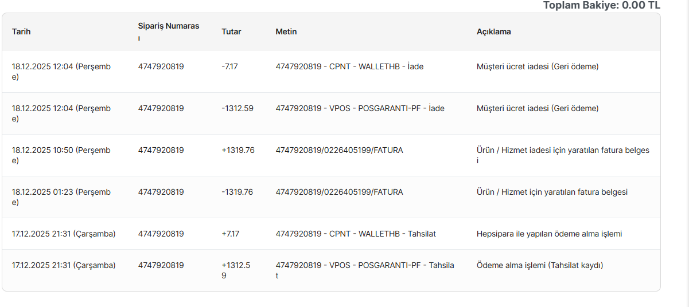Select the +1319.76 amount cell

tap(238, 150)
